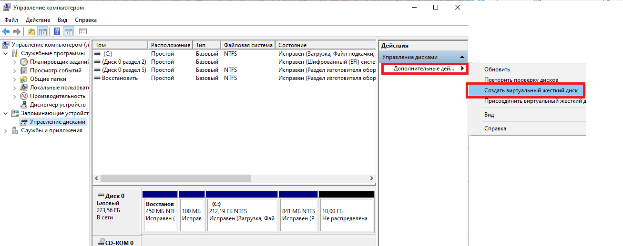The width and height of the screenshot is (623, 246).
Task: Click the up one level folder icon
Action: pos(31,31)
